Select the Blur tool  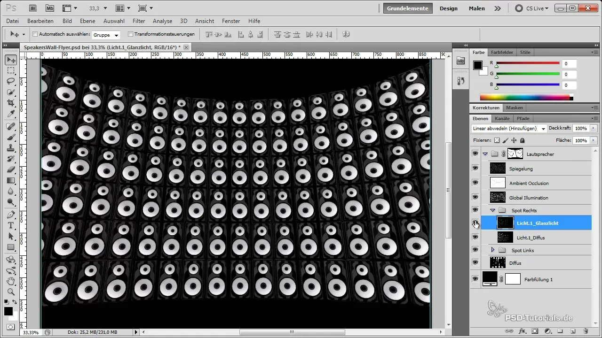click(x=10, y=192)
